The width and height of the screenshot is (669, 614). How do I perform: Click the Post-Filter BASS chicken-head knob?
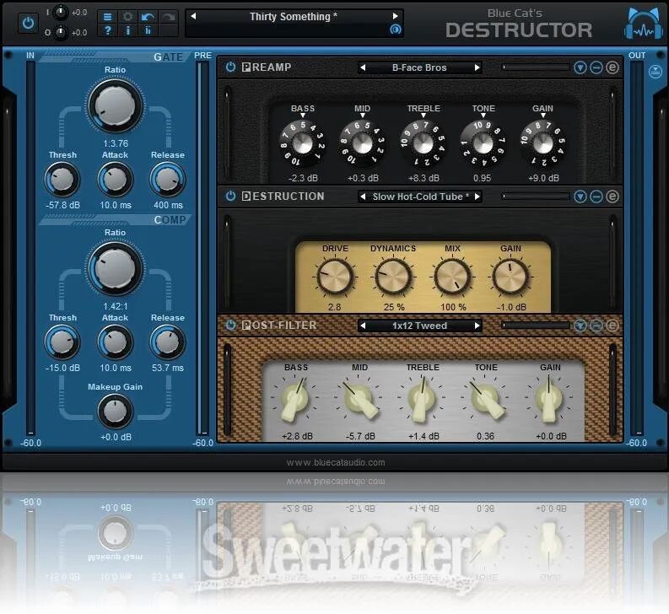(295, 399)
